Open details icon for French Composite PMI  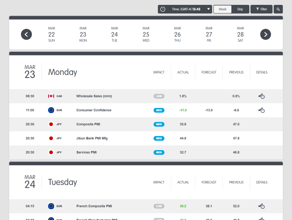point(262,206)
